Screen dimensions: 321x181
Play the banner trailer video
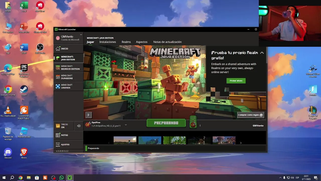[88, 115]
